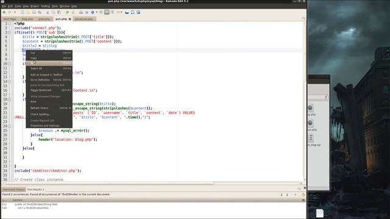The width and height of the screenshot is (390, 219).
Task: Choose Check Spelling in context menu
Action: [x=49, y=114]
